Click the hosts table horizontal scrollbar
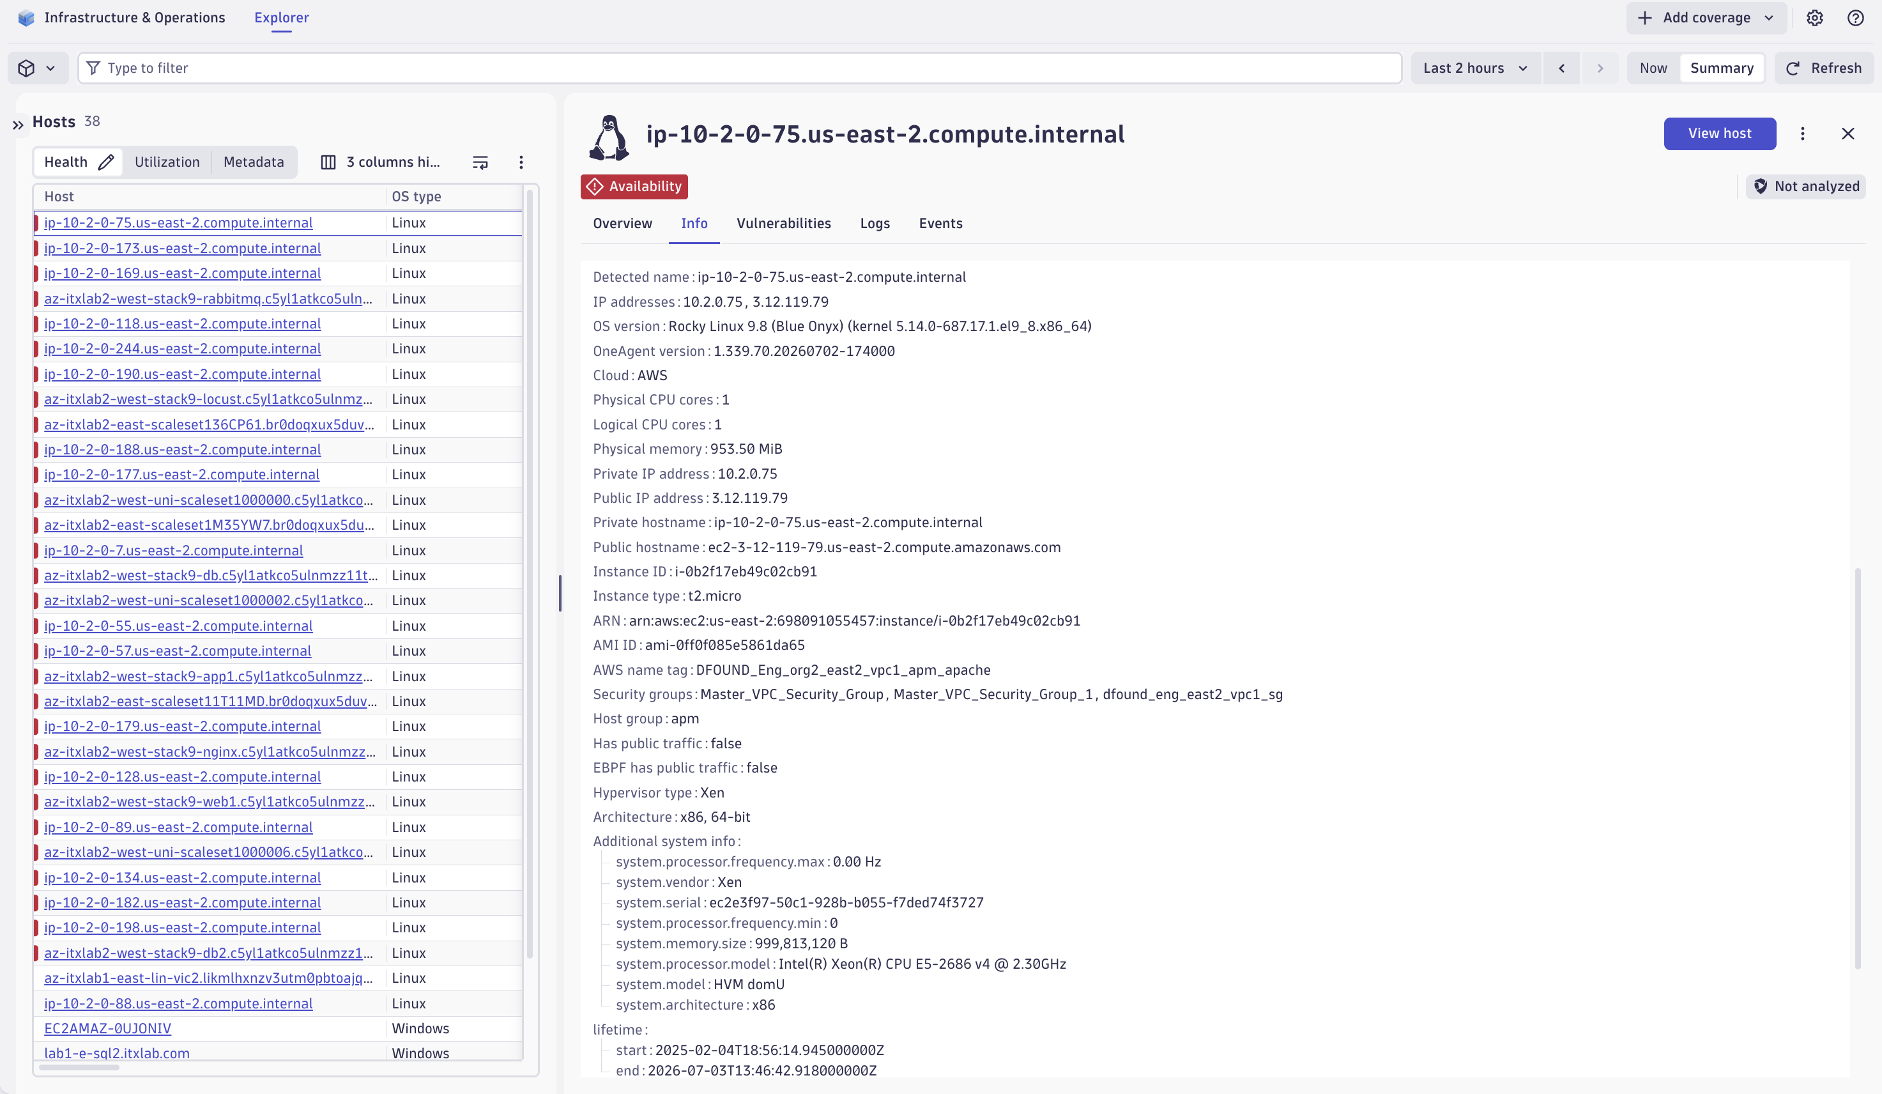This screenshot has height=1094, width=1882. click(x=79, y=1067)
